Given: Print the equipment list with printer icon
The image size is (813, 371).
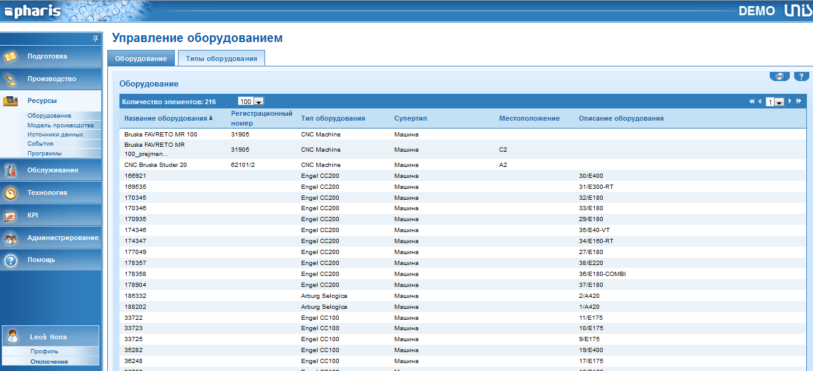Looking at the screenshot, I should [x=779, y=76].
